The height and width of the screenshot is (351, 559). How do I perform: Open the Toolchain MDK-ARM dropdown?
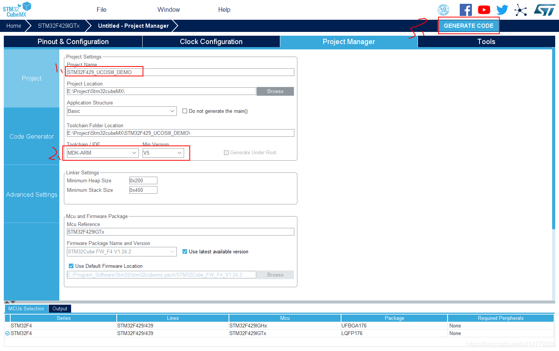click(x=102, y=153)
